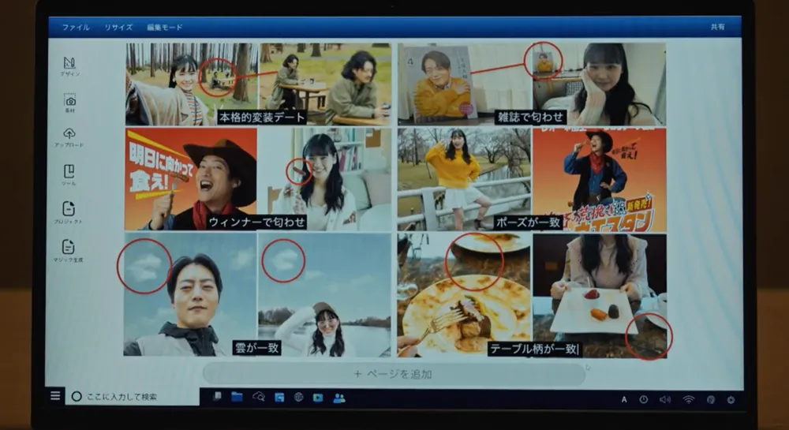Open the プロジェクト sidebar icon
This screenshot has width=789, height=430.
tap(69, 211)
